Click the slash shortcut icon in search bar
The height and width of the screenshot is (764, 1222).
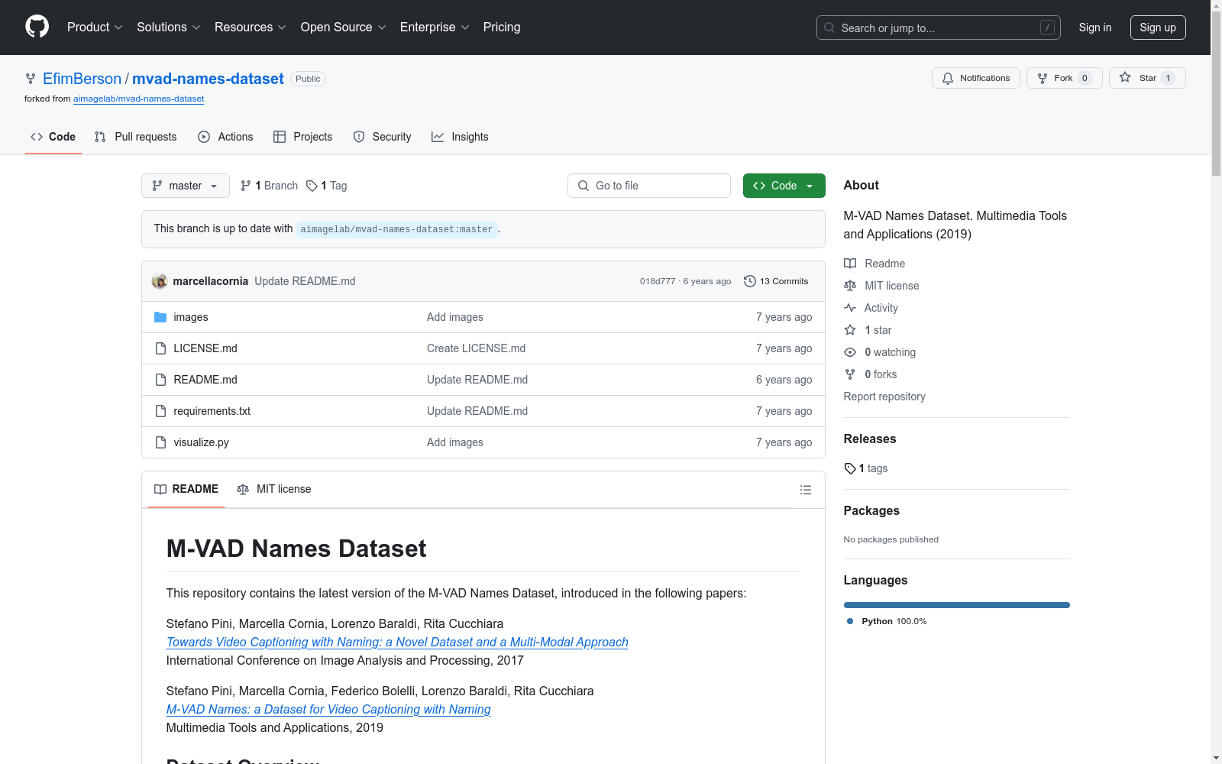click(1047, 28)
